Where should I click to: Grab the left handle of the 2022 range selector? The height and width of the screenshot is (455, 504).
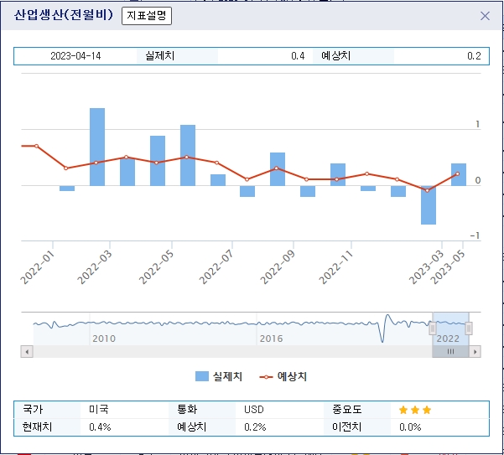point(433,328)
